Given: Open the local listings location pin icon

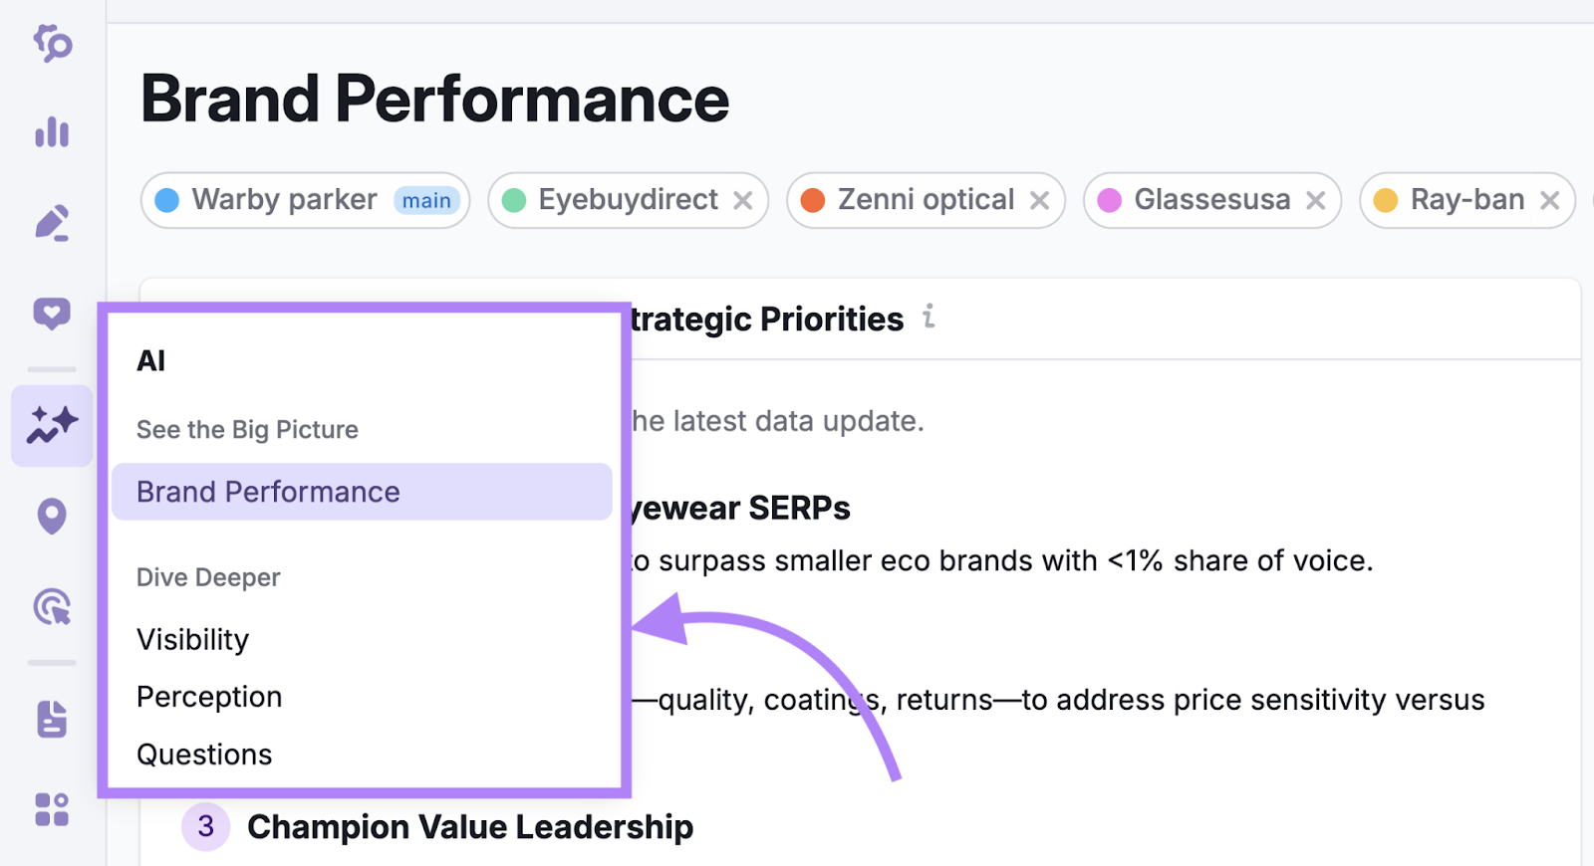Looking at the screenshot, I should [52, 516].
